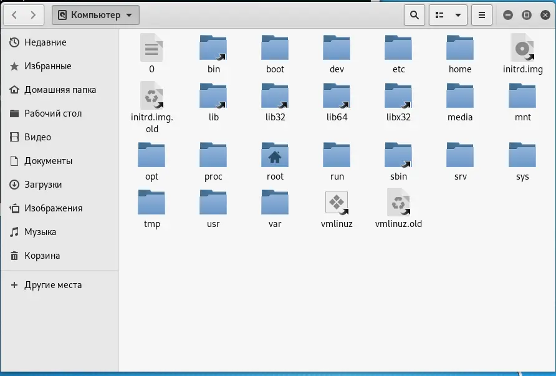The image size is (556, 376).
Task: Select the lib32 folder link
Action: (x=275, y=102)
